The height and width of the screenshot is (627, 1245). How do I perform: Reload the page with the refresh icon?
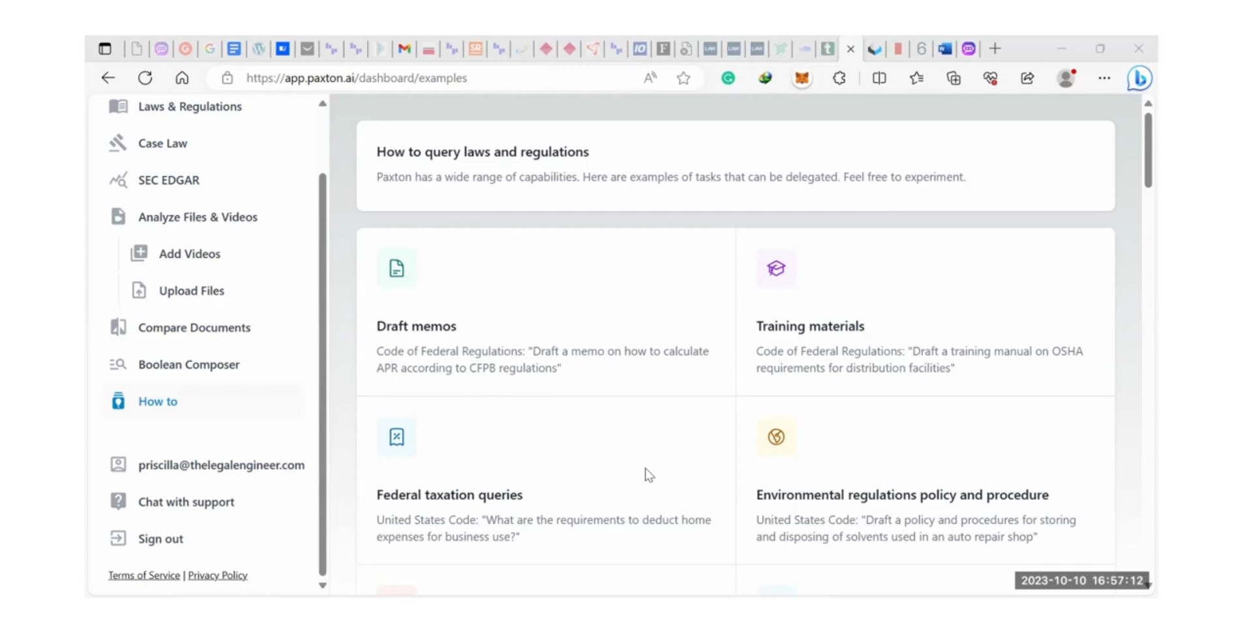(145, 78)
